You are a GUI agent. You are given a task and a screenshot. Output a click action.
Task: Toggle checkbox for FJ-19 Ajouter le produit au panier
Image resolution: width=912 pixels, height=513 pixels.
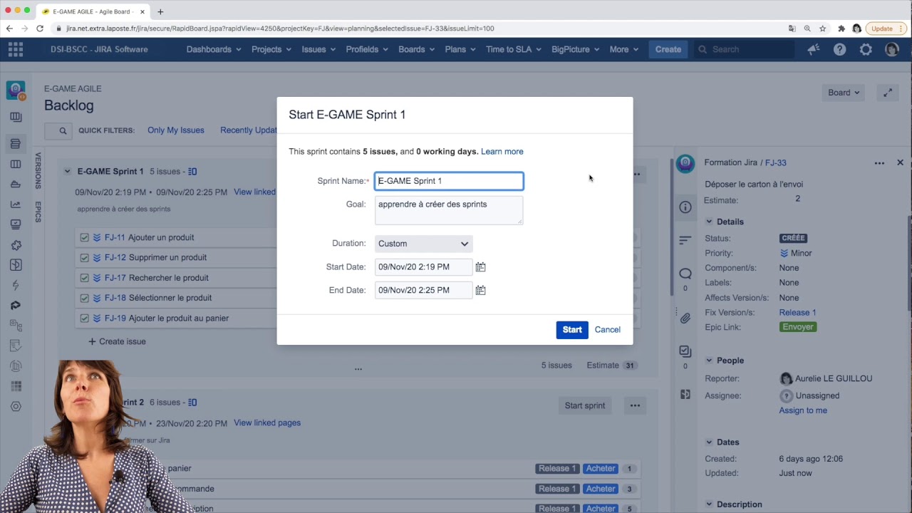tap(85, 318)
